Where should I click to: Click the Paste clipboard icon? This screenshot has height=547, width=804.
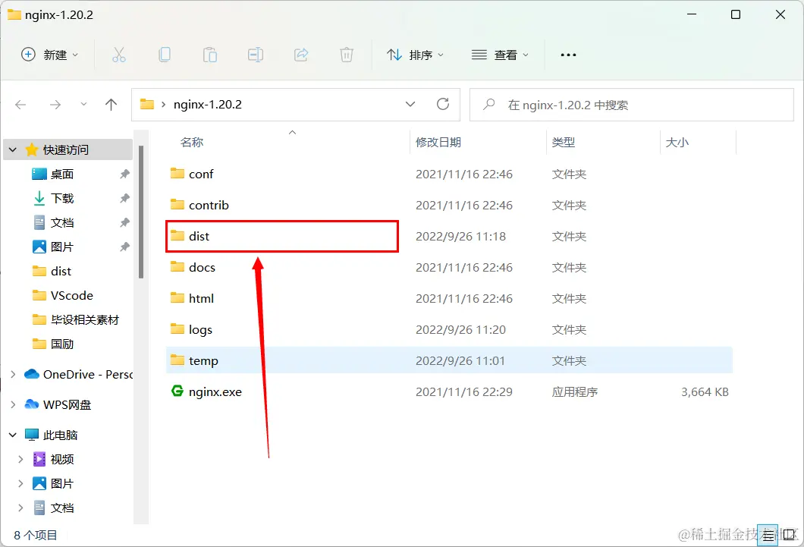point(209,55)
